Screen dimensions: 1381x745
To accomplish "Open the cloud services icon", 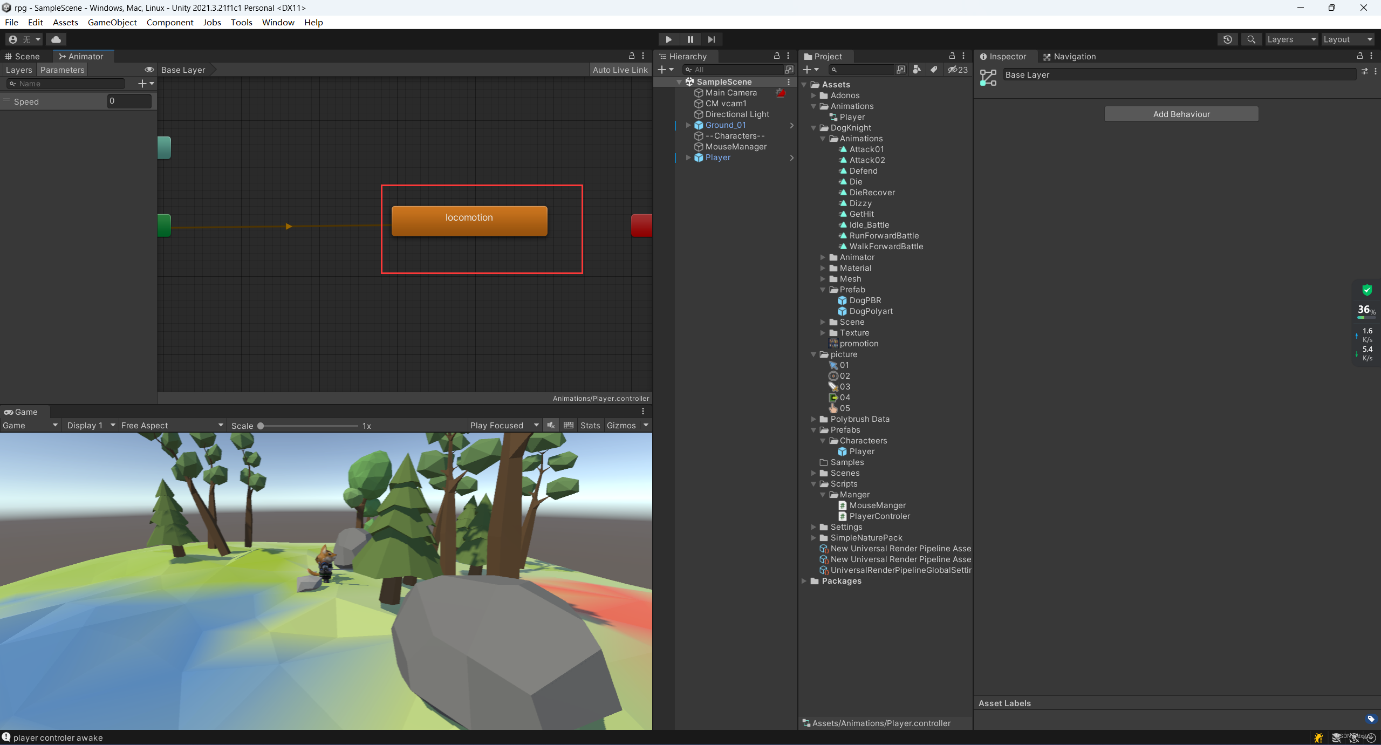I will pos(56,39).
